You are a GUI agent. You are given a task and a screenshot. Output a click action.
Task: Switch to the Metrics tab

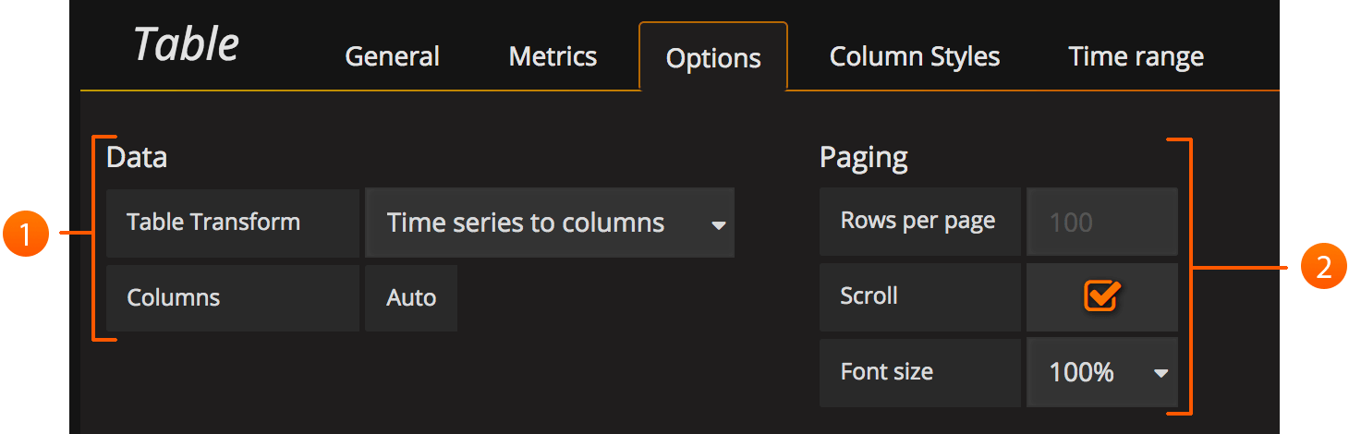553,56
